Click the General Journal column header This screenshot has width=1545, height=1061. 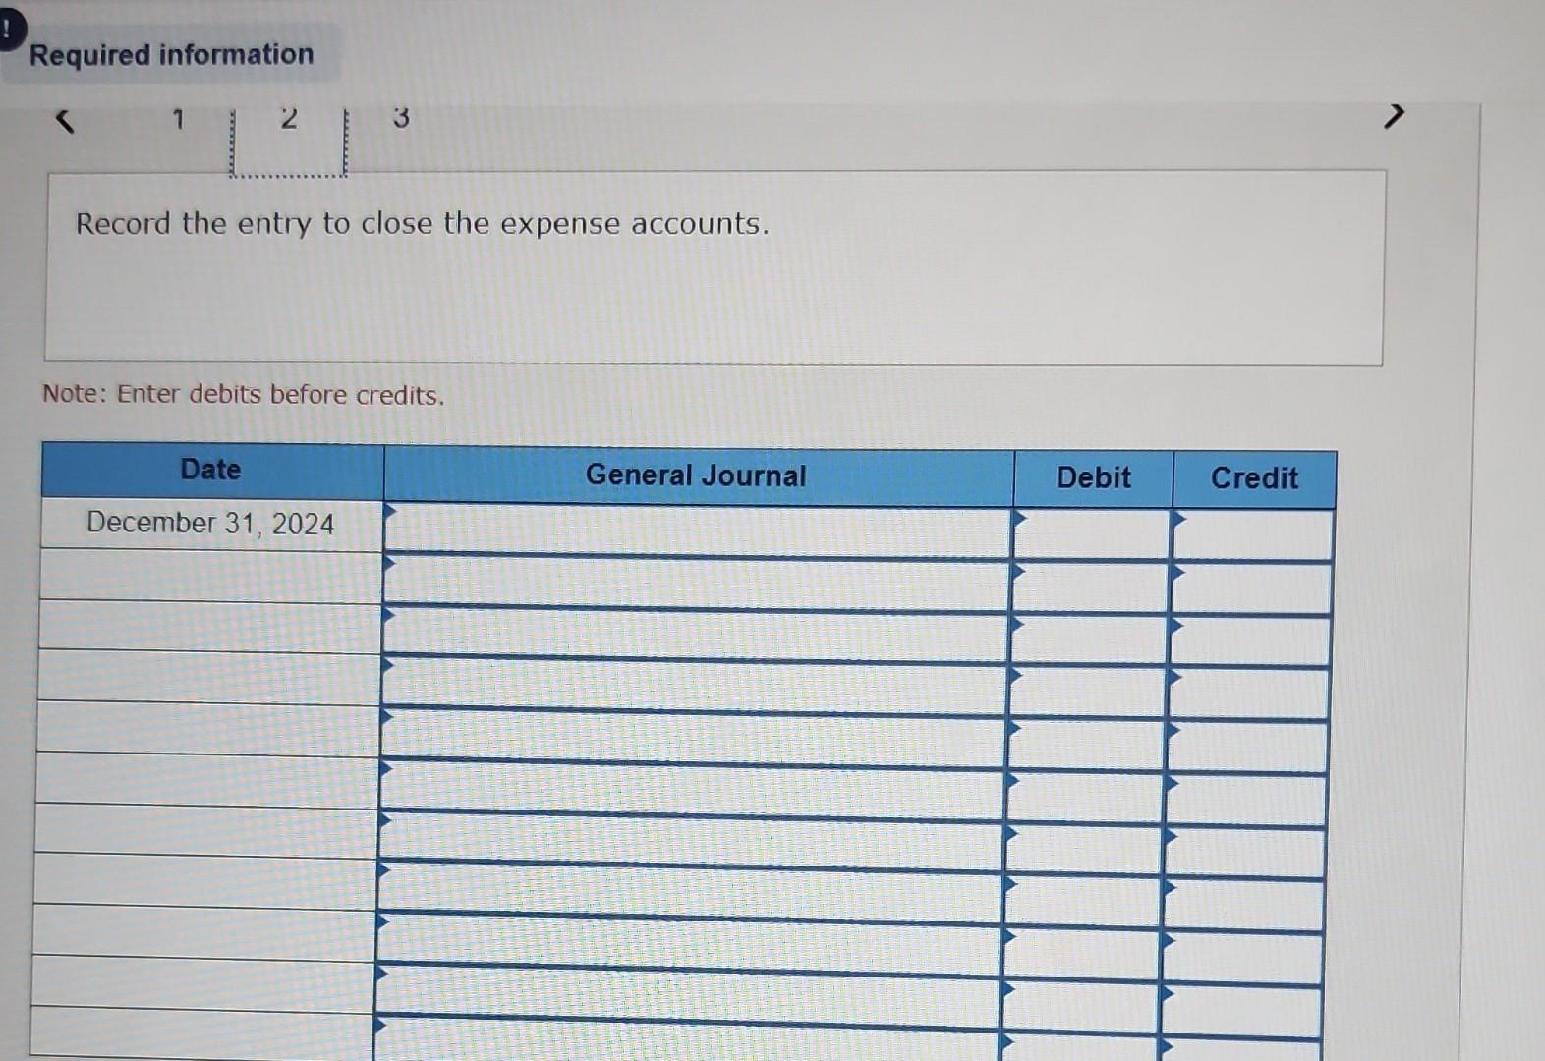coord(698,475)
